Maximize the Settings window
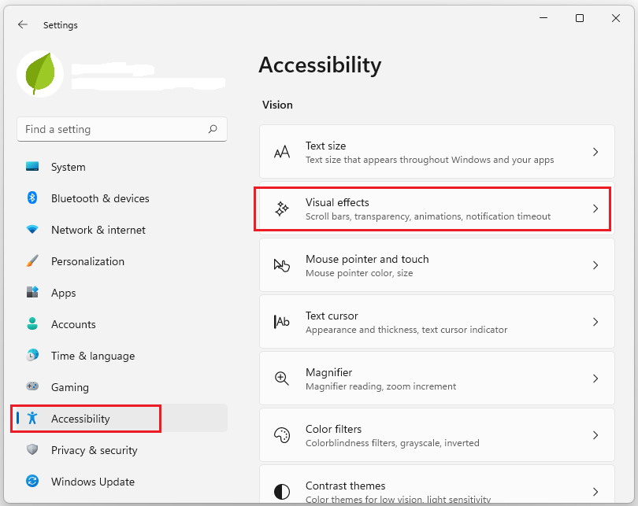Screen dimensions: 638x506 tap(580, 18)
